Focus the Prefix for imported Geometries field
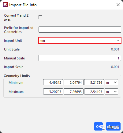Image resolution: width=123 pixels, height=133 pixels. 80,30
